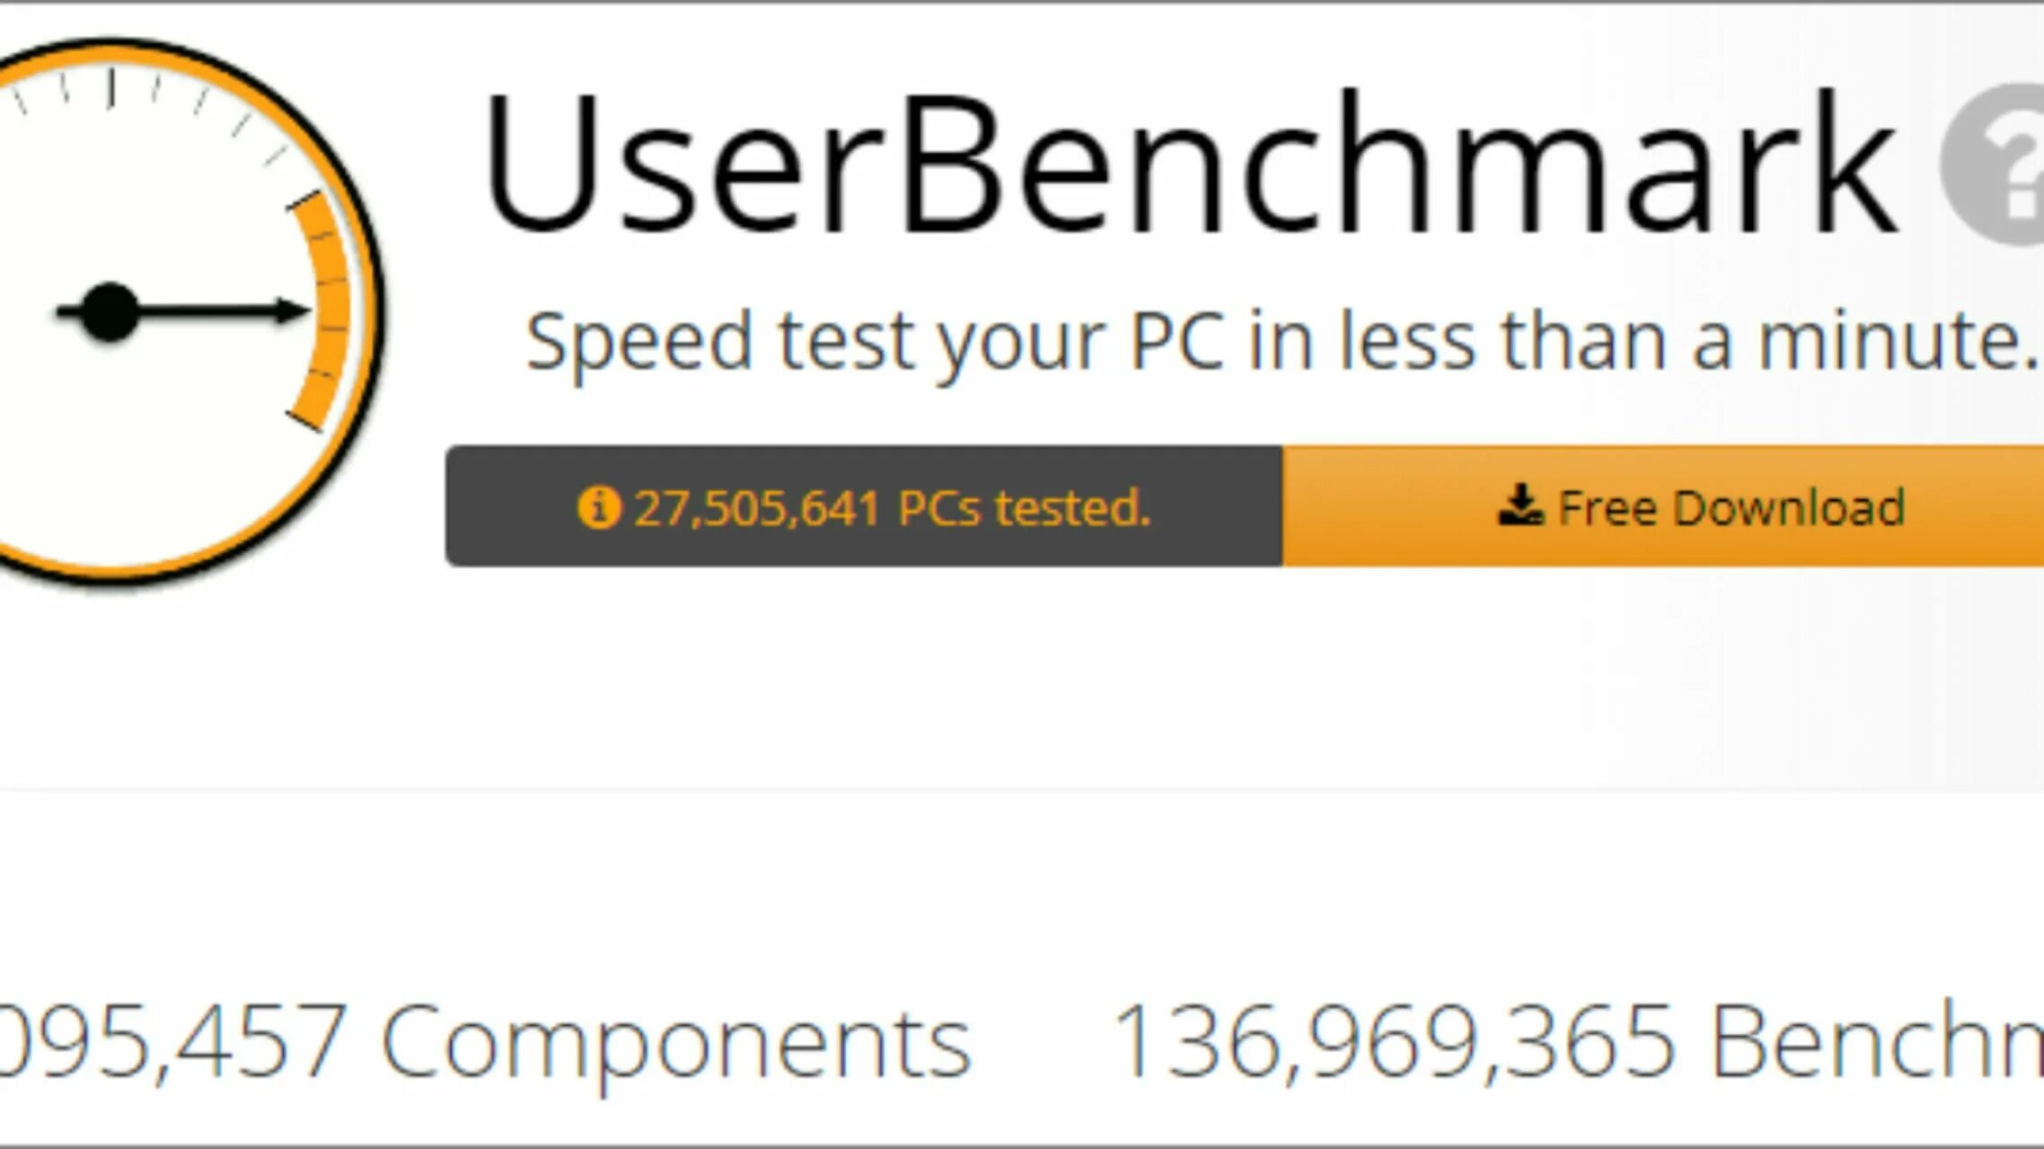Click the number 136,969,365

click(x=1393, y=1041)
